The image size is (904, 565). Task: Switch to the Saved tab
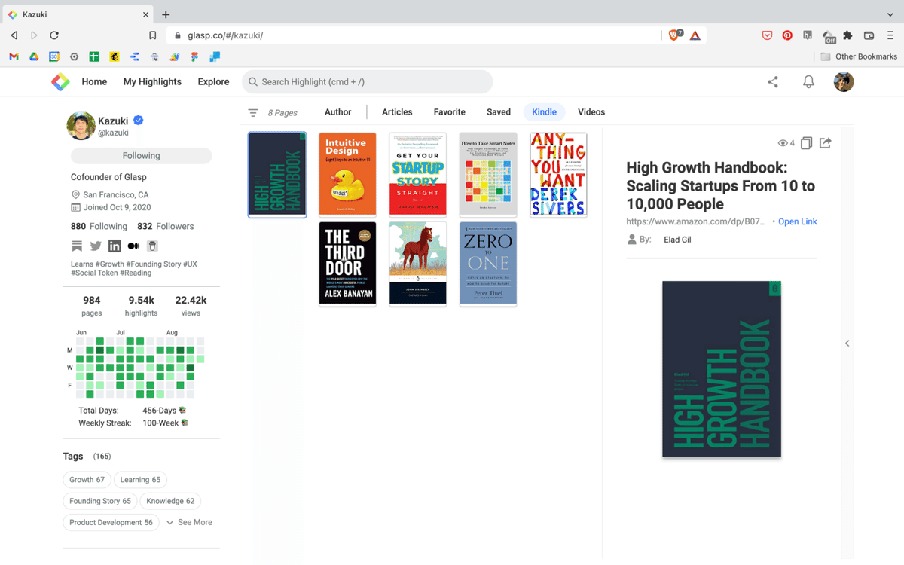point(499,112)
